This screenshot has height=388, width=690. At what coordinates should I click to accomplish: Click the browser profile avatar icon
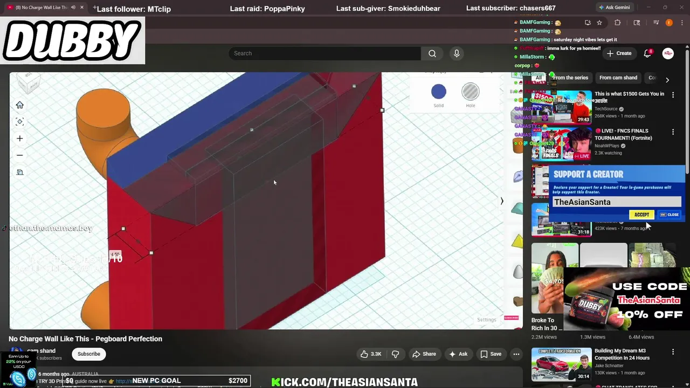(669, 23)
